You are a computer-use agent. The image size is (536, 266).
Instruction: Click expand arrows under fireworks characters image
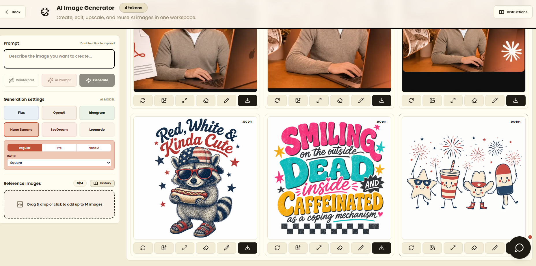[453, 248]
